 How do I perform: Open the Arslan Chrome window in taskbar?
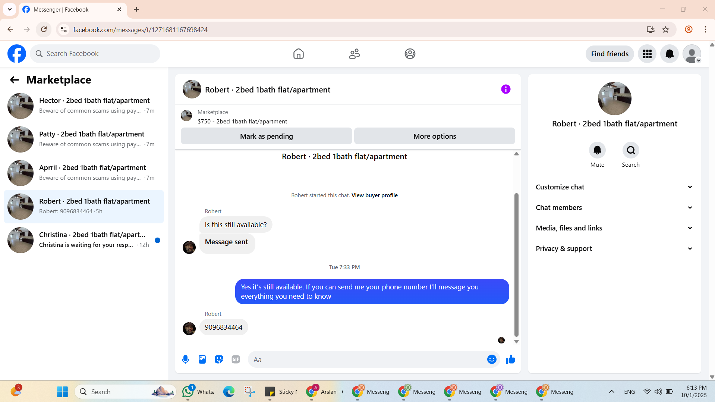[325, 392]
